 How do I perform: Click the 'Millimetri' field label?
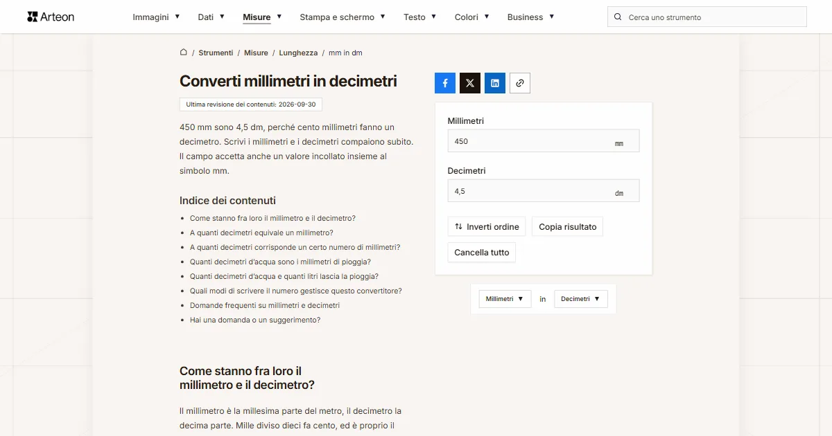[466, 121]
